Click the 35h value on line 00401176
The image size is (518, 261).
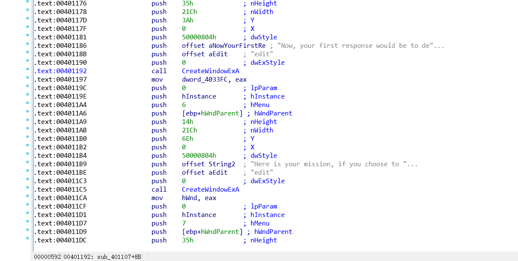tap(187, 3)
